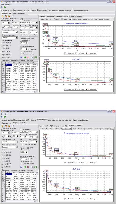
Task: Click the blue floppy Save icon in the tk4 window
Action: (21, 167)
